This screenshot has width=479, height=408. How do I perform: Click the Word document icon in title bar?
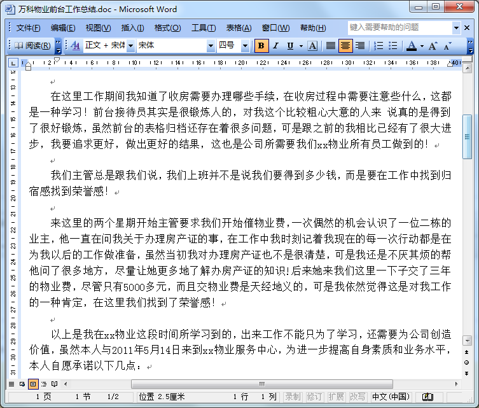pos(10,9)
